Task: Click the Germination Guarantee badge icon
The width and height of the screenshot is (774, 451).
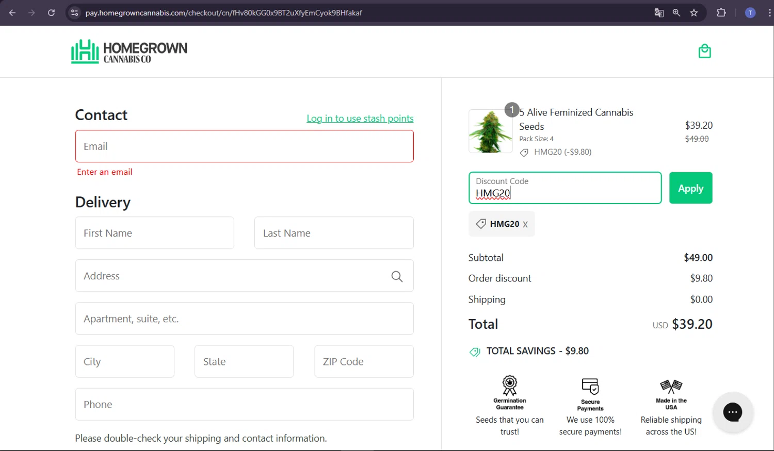Action: pos(510,385)
